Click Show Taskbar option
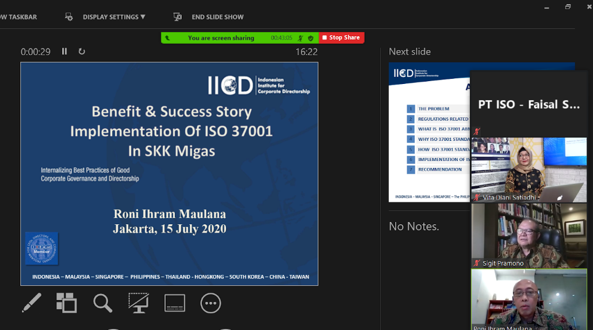 click(x=18, y=17)
